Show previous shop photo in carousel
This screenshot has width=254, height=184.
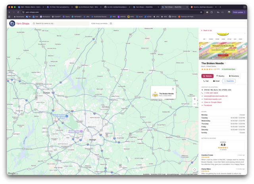(202, 46)
